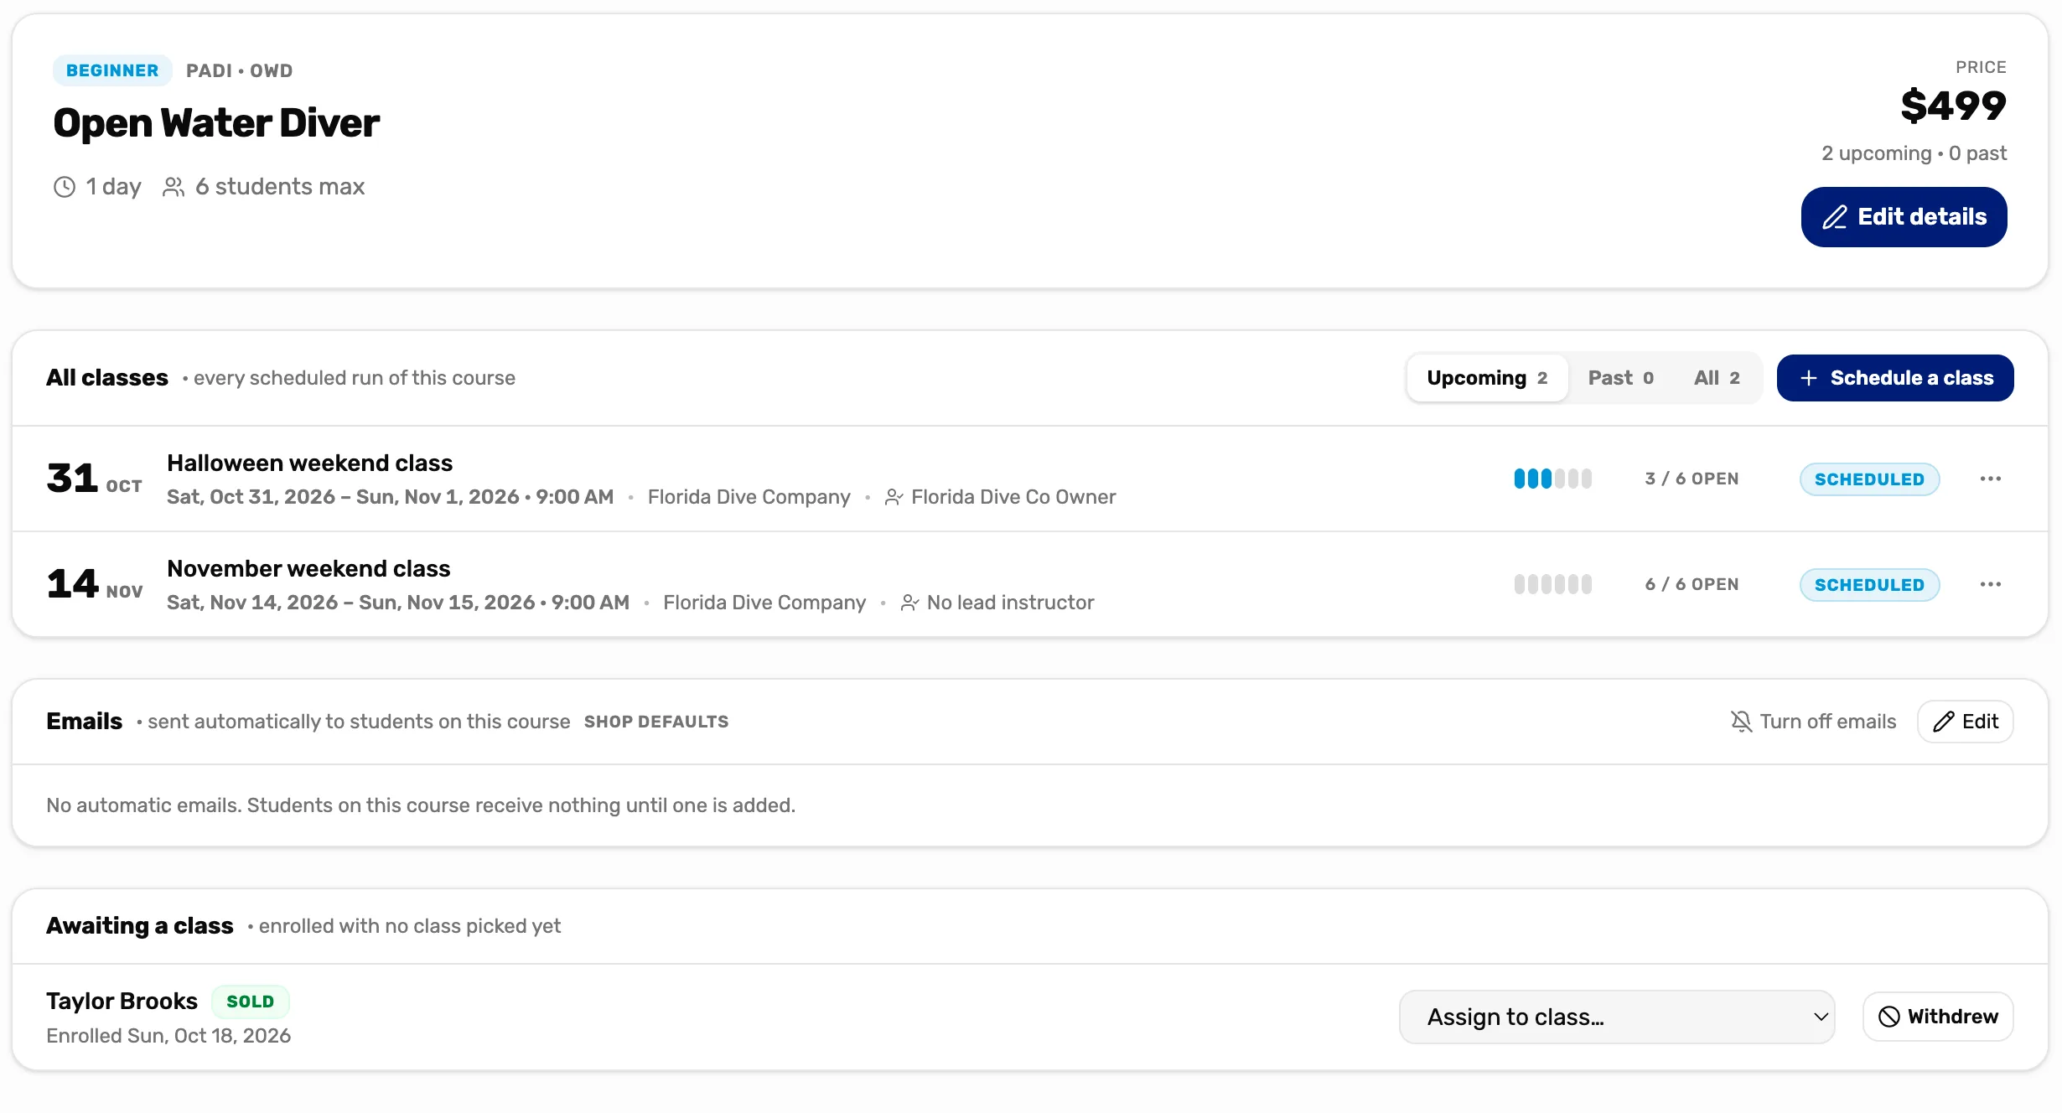Click the pencil icon in Edit details

(x=1834, y=217)
